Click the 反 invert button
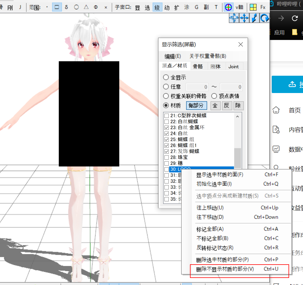Viewport: 303px width, 285px height. pos(227,105)
